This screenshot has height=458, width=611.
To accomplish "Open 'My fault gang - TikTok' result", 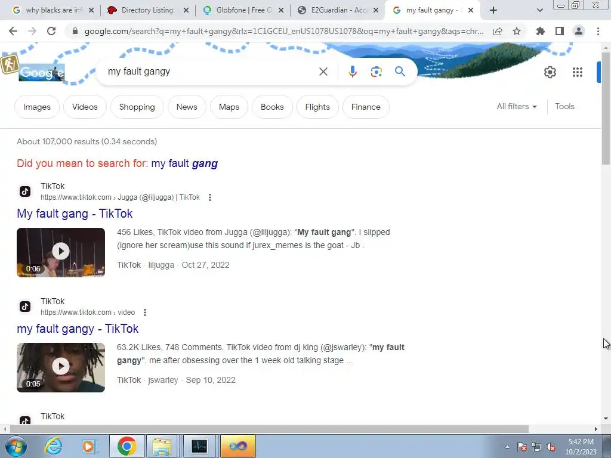I will tap(75, 213).
